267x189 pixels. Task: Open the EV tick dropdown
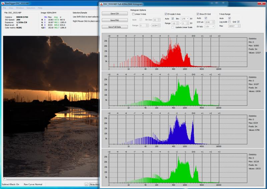210,27
